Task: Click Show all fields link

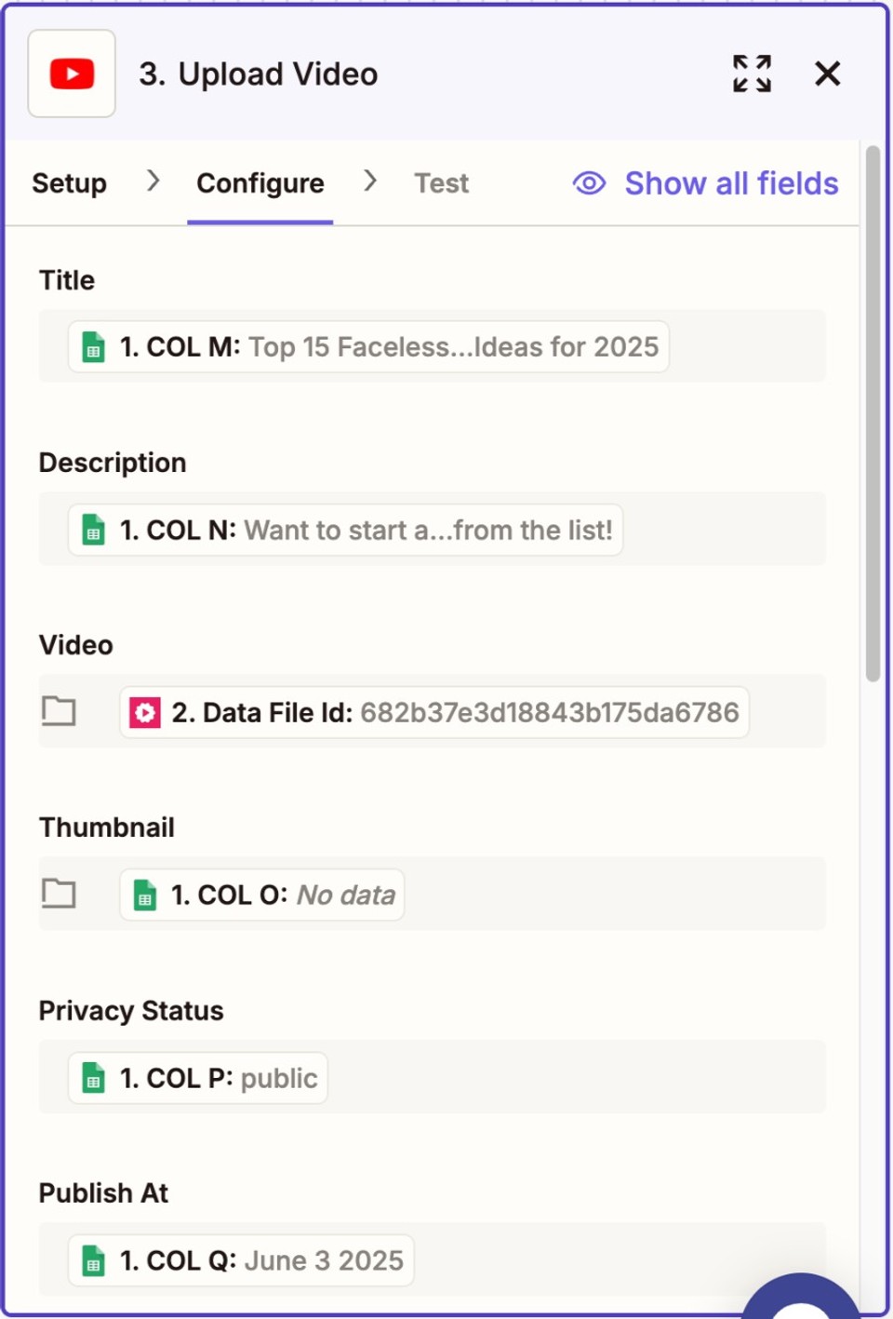Action: pyautogui.click(x=731, y=183)
